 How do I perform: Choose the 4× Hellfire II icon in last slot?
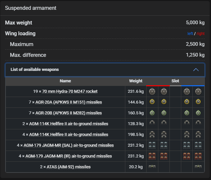[198, 134]
